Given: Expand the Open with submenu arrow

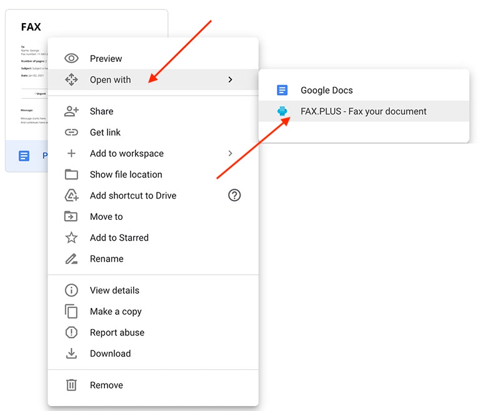Looking at the screenshot, I should (230, 80).
